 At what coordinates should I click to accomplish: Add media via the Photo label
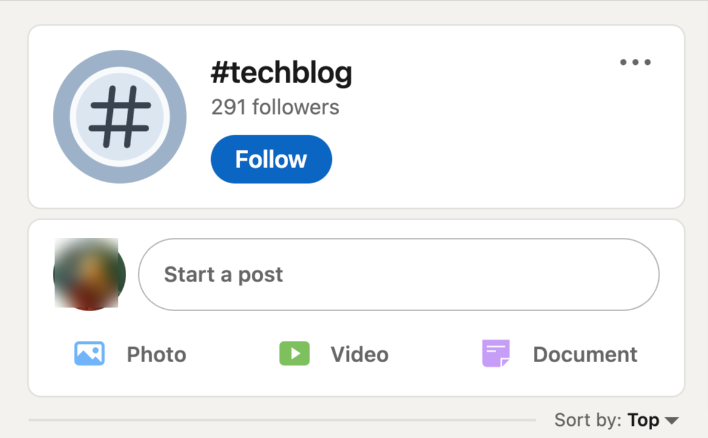click(156, 354)
